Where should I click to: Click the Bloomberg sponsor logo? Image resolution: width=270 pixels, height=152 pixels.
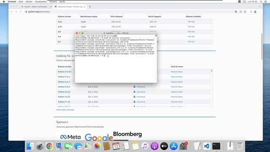click(127, 134)
